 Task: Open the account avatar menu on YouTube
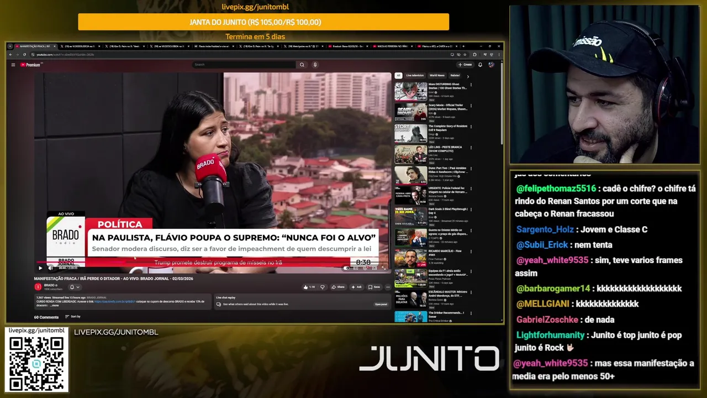coord(491,65)
